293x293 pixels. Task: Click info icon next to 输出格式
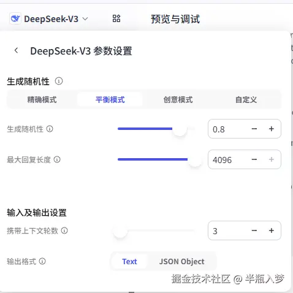[x=42, y=261]
